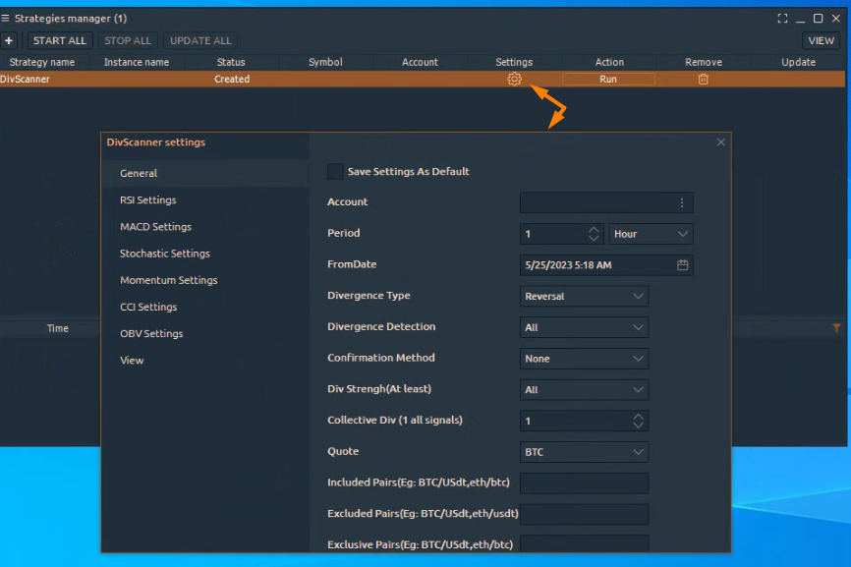851x567 pixels.
Task: Open the hamburger menu in Strategies manager
Action: (x=6, y=18)
